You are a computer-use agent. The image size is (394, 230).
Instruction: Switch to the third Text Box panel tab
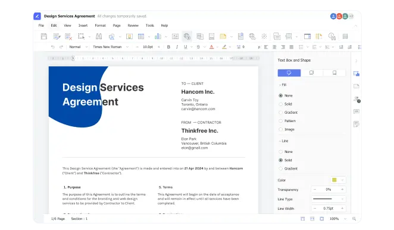point(334,73)
